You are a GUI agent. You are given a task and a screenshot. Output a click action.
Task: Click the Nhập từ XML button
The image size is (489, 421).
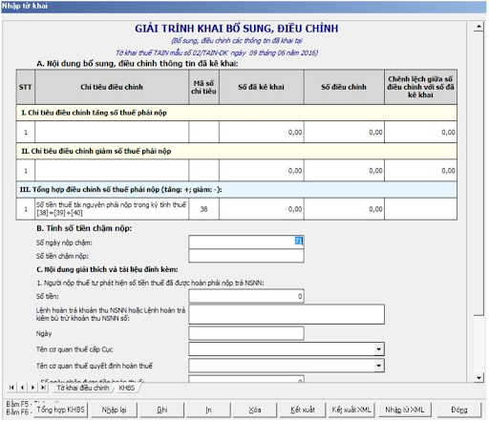[405, 410]
